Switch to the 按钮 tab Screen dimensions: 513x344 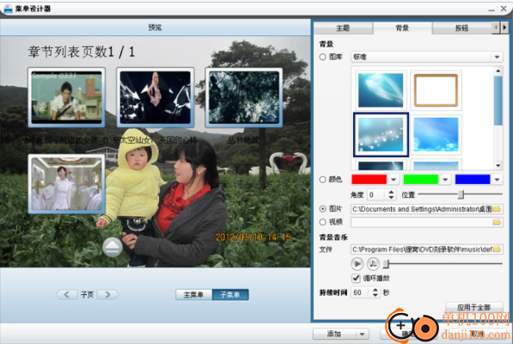462,28
